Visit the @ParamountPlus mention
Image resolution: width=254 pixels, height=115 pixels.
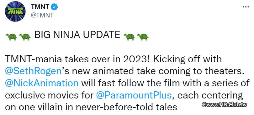[134, 95]
